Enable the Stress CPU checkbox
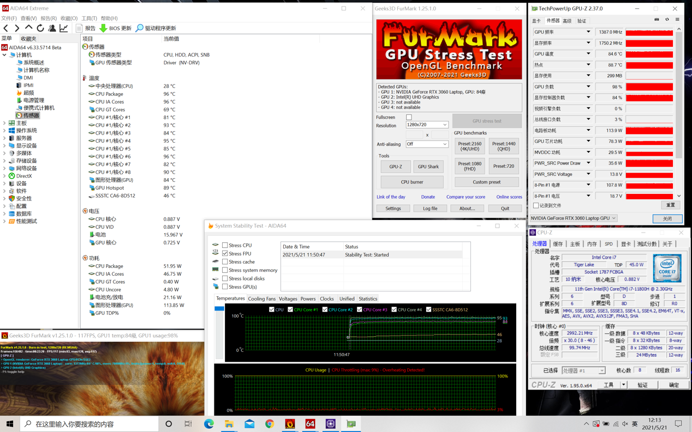The width and height of the screenshot is (692, 432). [x=225, y=246]
